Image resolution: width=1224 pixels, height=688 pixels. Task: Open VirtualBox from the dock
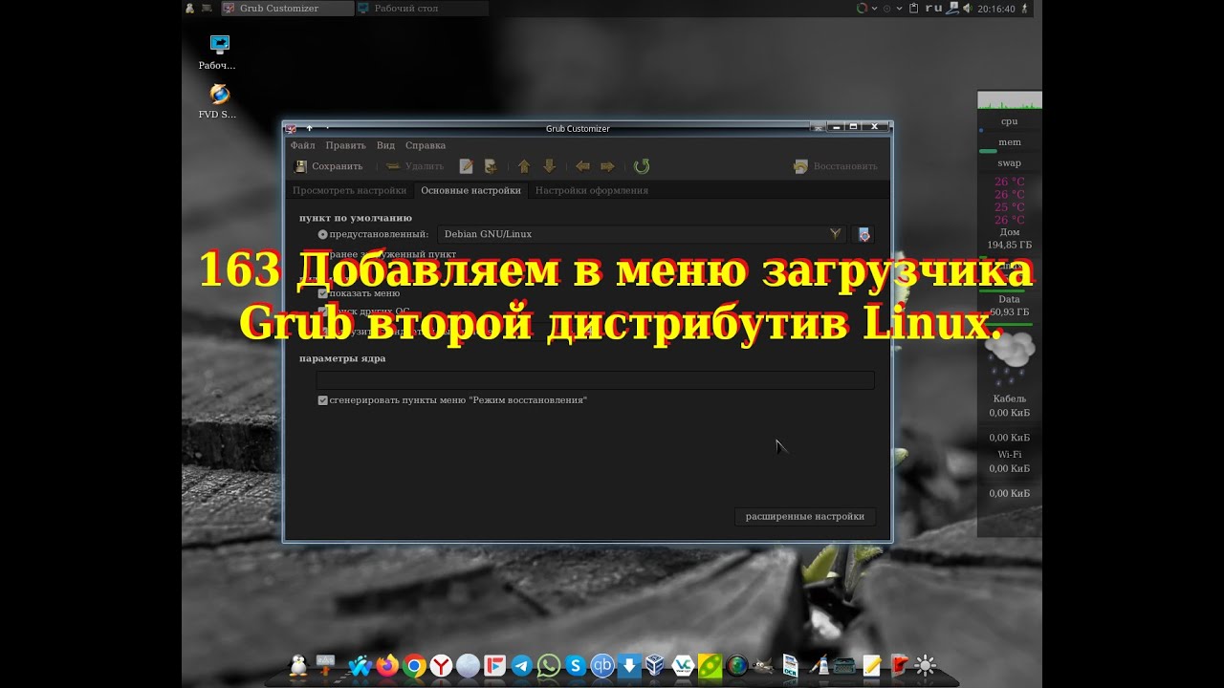pyautogui.click(x=655, y=666)
